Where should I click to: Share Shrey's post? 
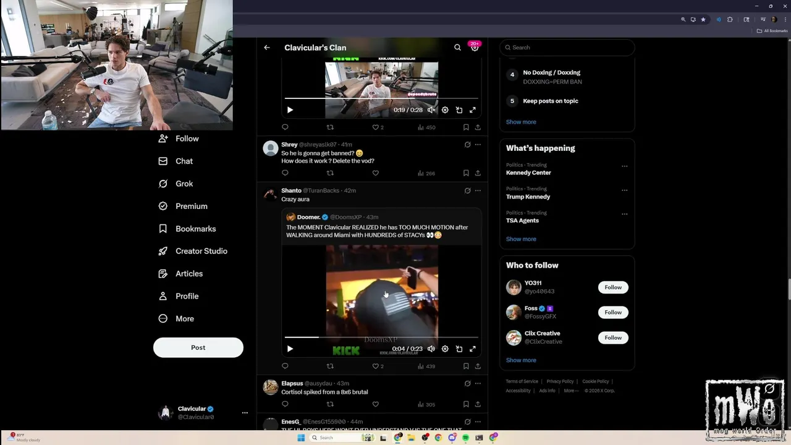tap(478, 173)
